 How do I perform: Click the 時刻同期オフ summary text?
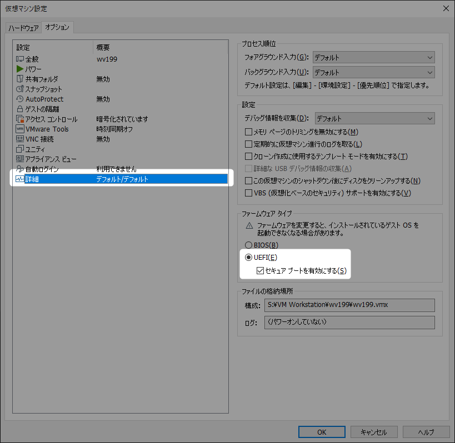(x=114, y=129)
